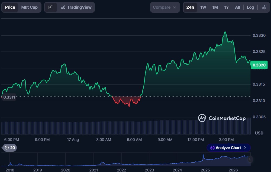Click the price peak on chart line
Screen dimensions: 271x172
[x=225, y=32]
